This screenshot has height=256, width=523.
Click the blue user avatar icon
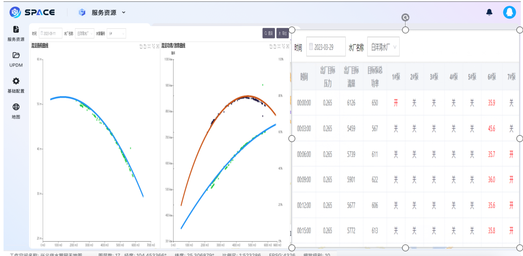pos(509,13)
